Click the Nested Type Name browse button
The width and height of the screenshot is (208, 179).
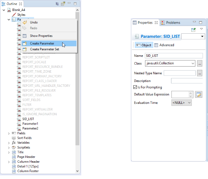tap(199, 73)
